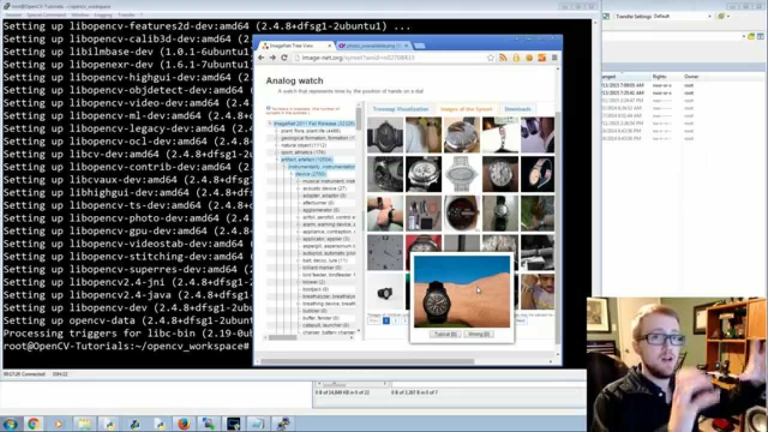The height and width of the screenshot is (432, 768).
Task: Open the wall clock thumbnail
Action: [385, 253]
